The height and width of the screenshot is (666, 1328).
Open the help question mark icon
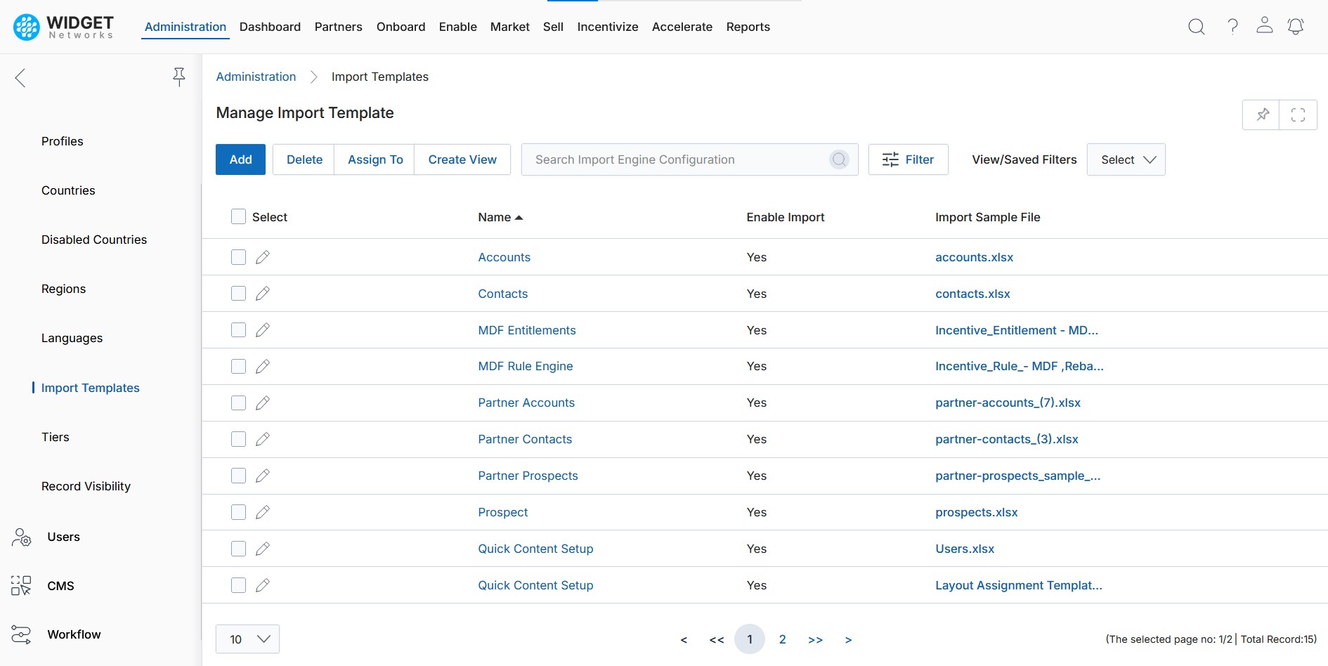[1232, 27]
